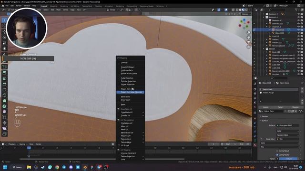Toggle viewport visibility for Object020

pos(298,33)
